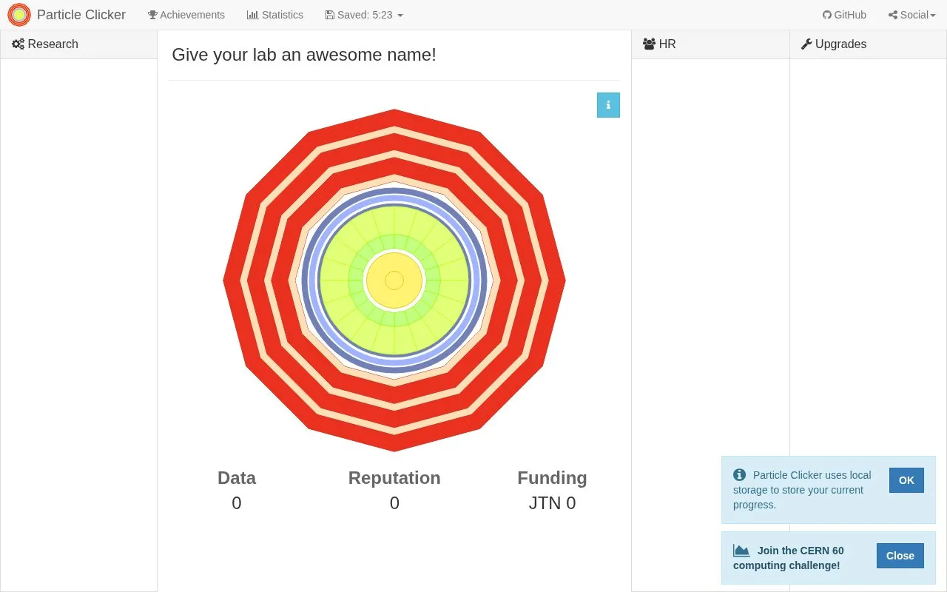
Task: Click the Reputation label
Action: [394, 478]
